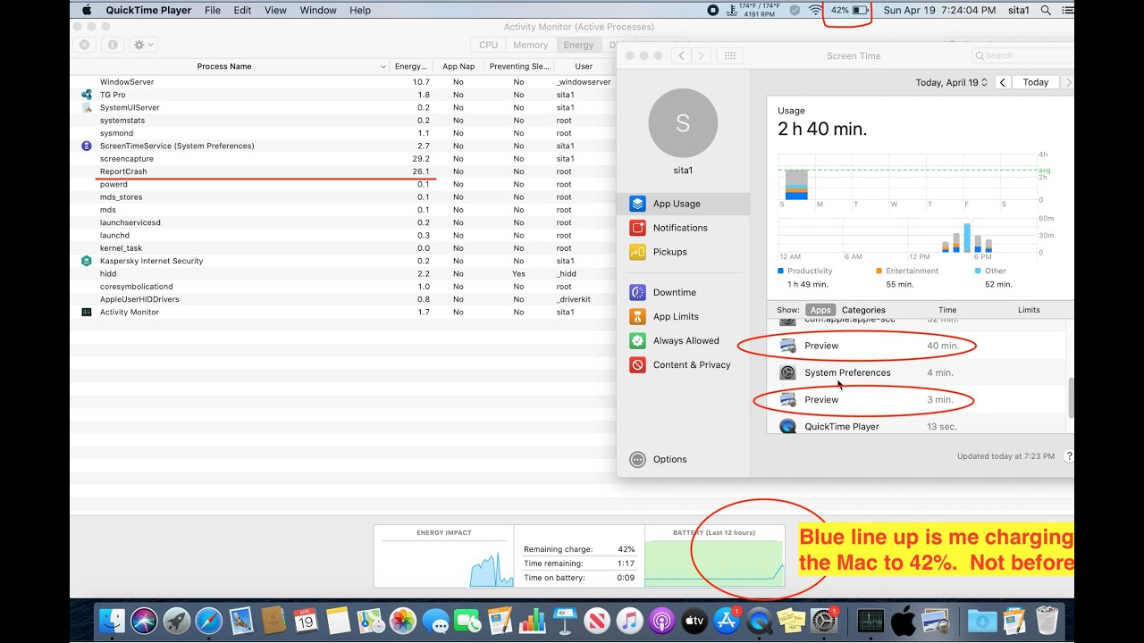Select the ReportCrash process row

(343, 171)
